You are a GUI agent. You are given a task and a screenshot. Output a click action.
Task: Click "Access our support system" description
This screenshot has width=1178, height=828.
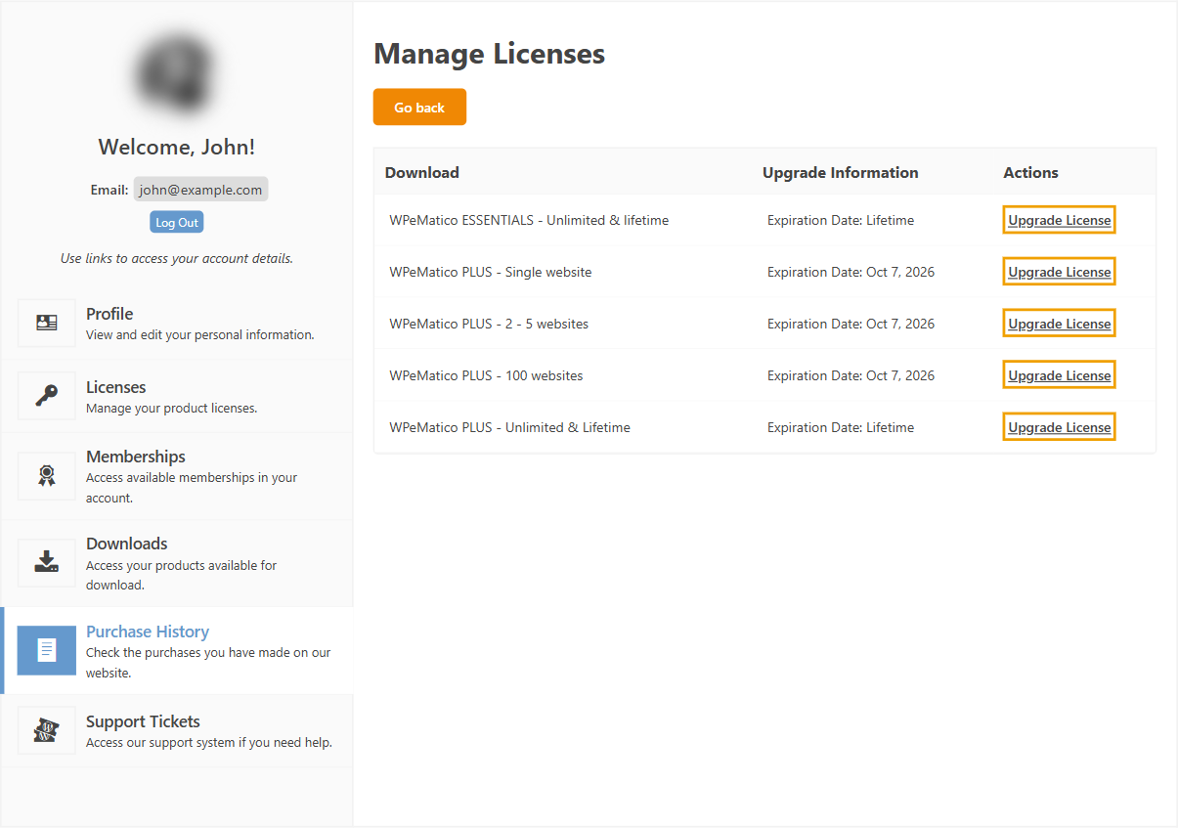tap(209, 743)
